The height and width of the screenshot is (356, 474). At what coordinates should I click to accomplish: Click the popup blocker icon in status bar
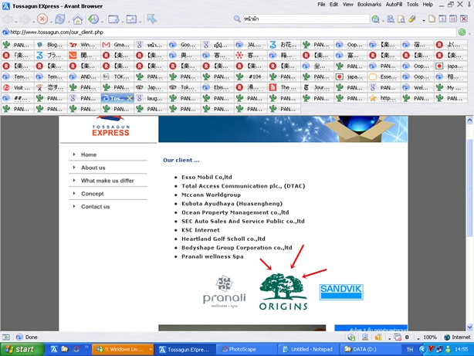[x=398, y=337]
